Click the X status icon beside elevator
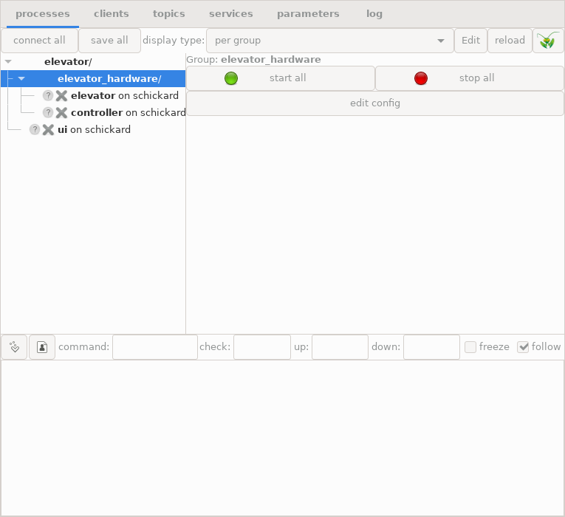Image resolution: width=565 pixels, height=517 pixels. click(61, 96)
